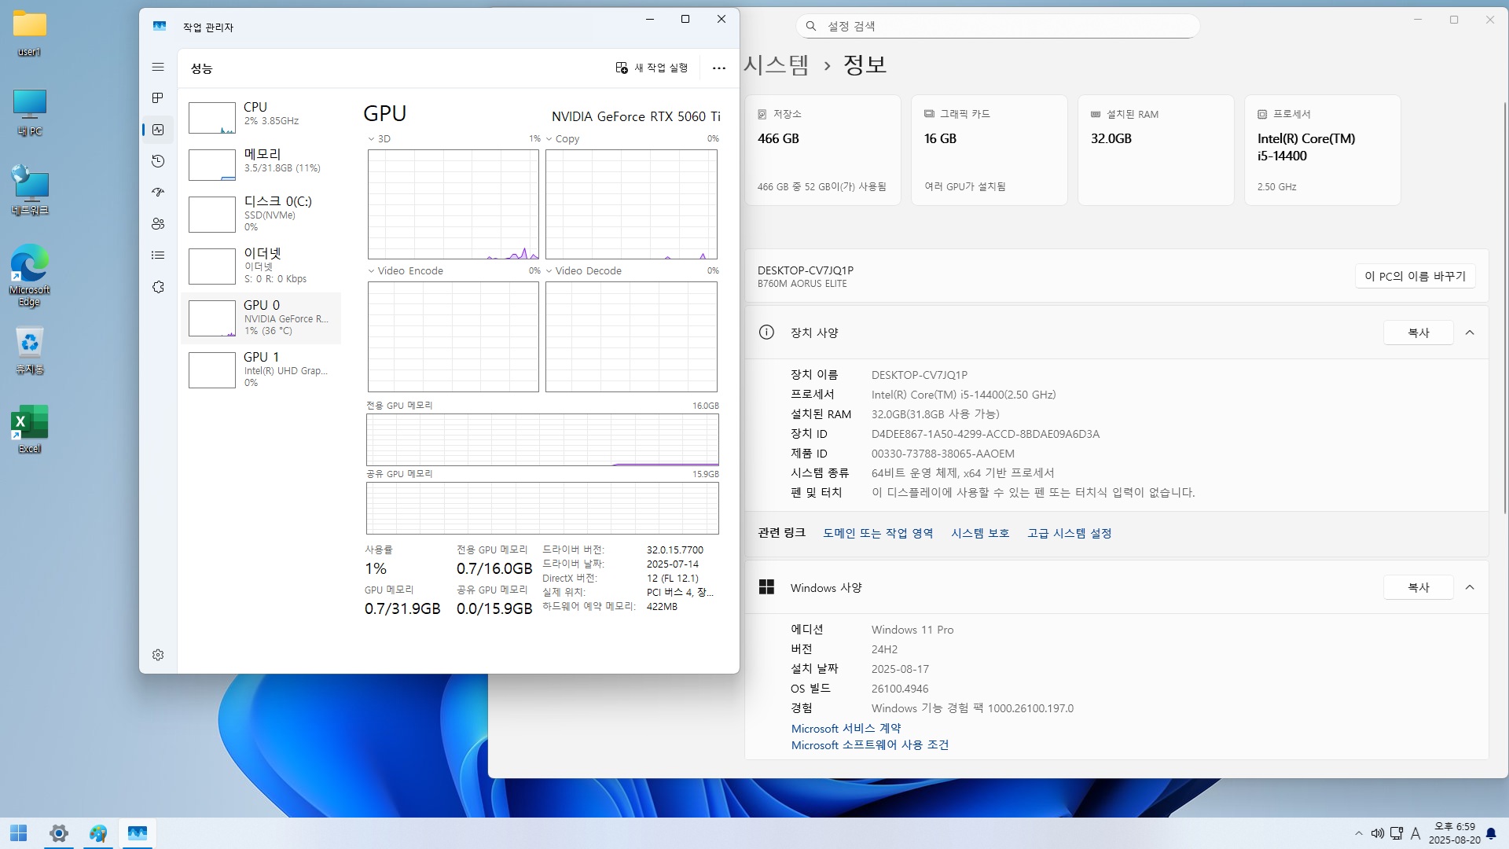
Task: Open App history page icon
Action: tap(158, 161)
